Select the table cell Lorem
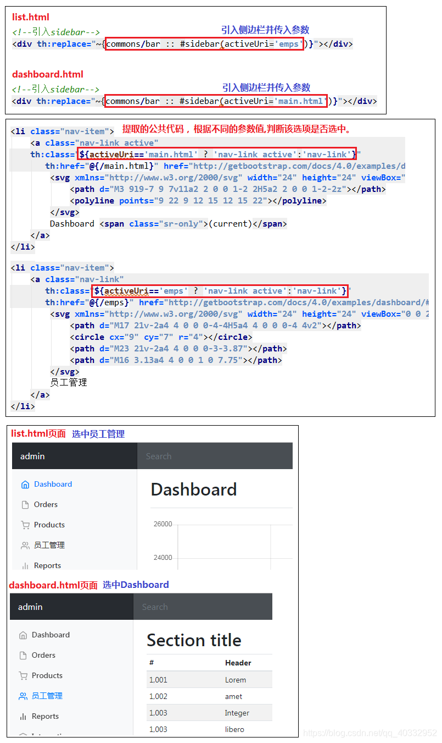Viewport: 442px width, 743px height. pos(236,680)
